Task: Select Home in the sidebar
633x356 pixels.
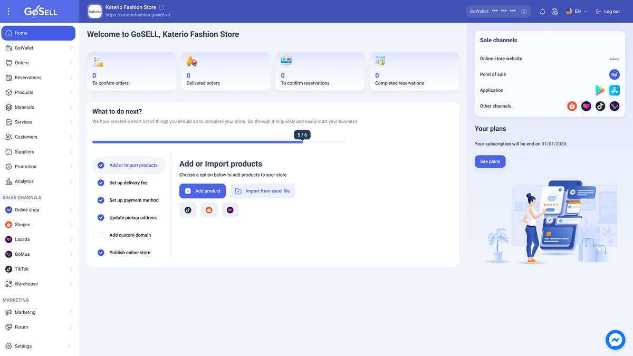Action: (39, 33)
